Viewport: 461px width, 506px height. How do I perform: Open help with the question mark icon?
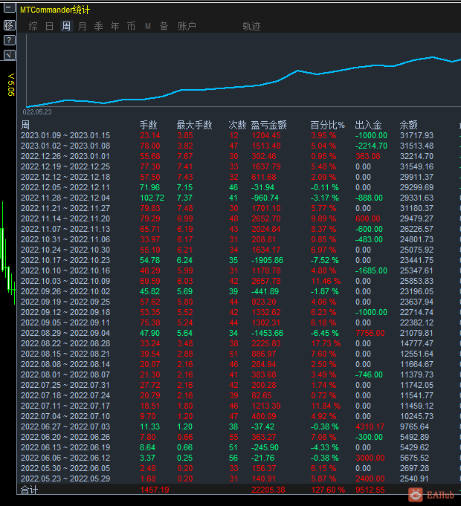(10, 40)
